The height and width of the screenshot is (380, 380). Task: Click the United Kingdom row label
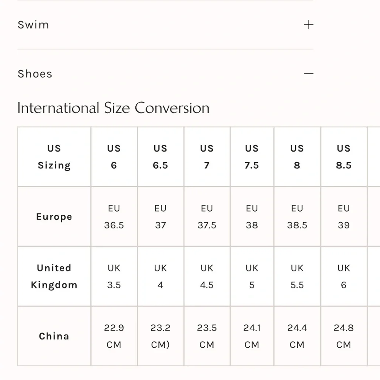pyautogui.click(x=54, y=276)
